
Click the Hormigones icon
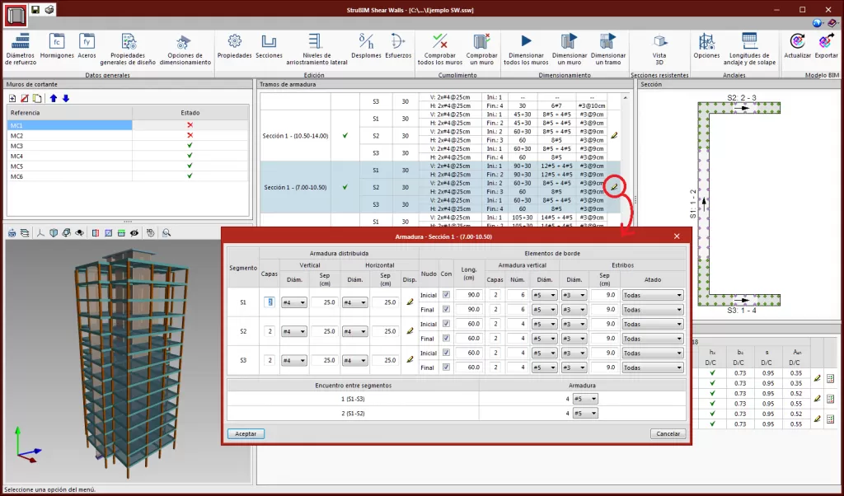57,41
